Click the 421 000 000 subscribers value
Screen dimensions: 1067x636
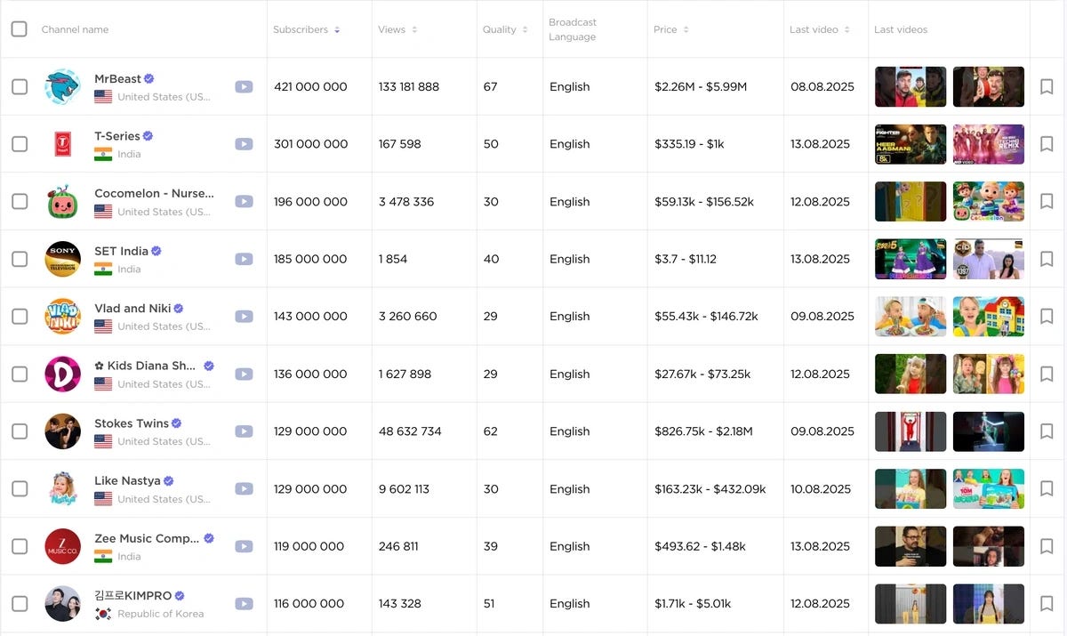310,86
